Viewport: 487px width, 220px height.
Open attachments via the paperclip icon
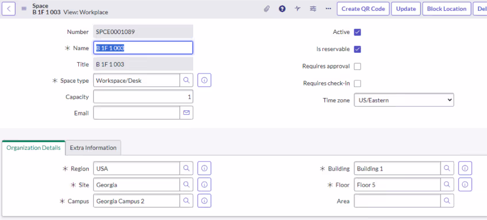pyautogui.click(x=266, y=9)
